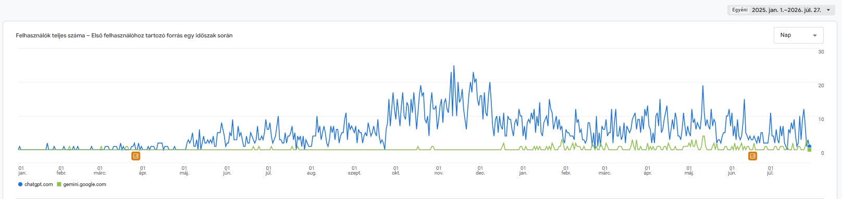842x199 pixels.
Task: Click the 01 okt. x-axis label
Action: coord(396,170)
